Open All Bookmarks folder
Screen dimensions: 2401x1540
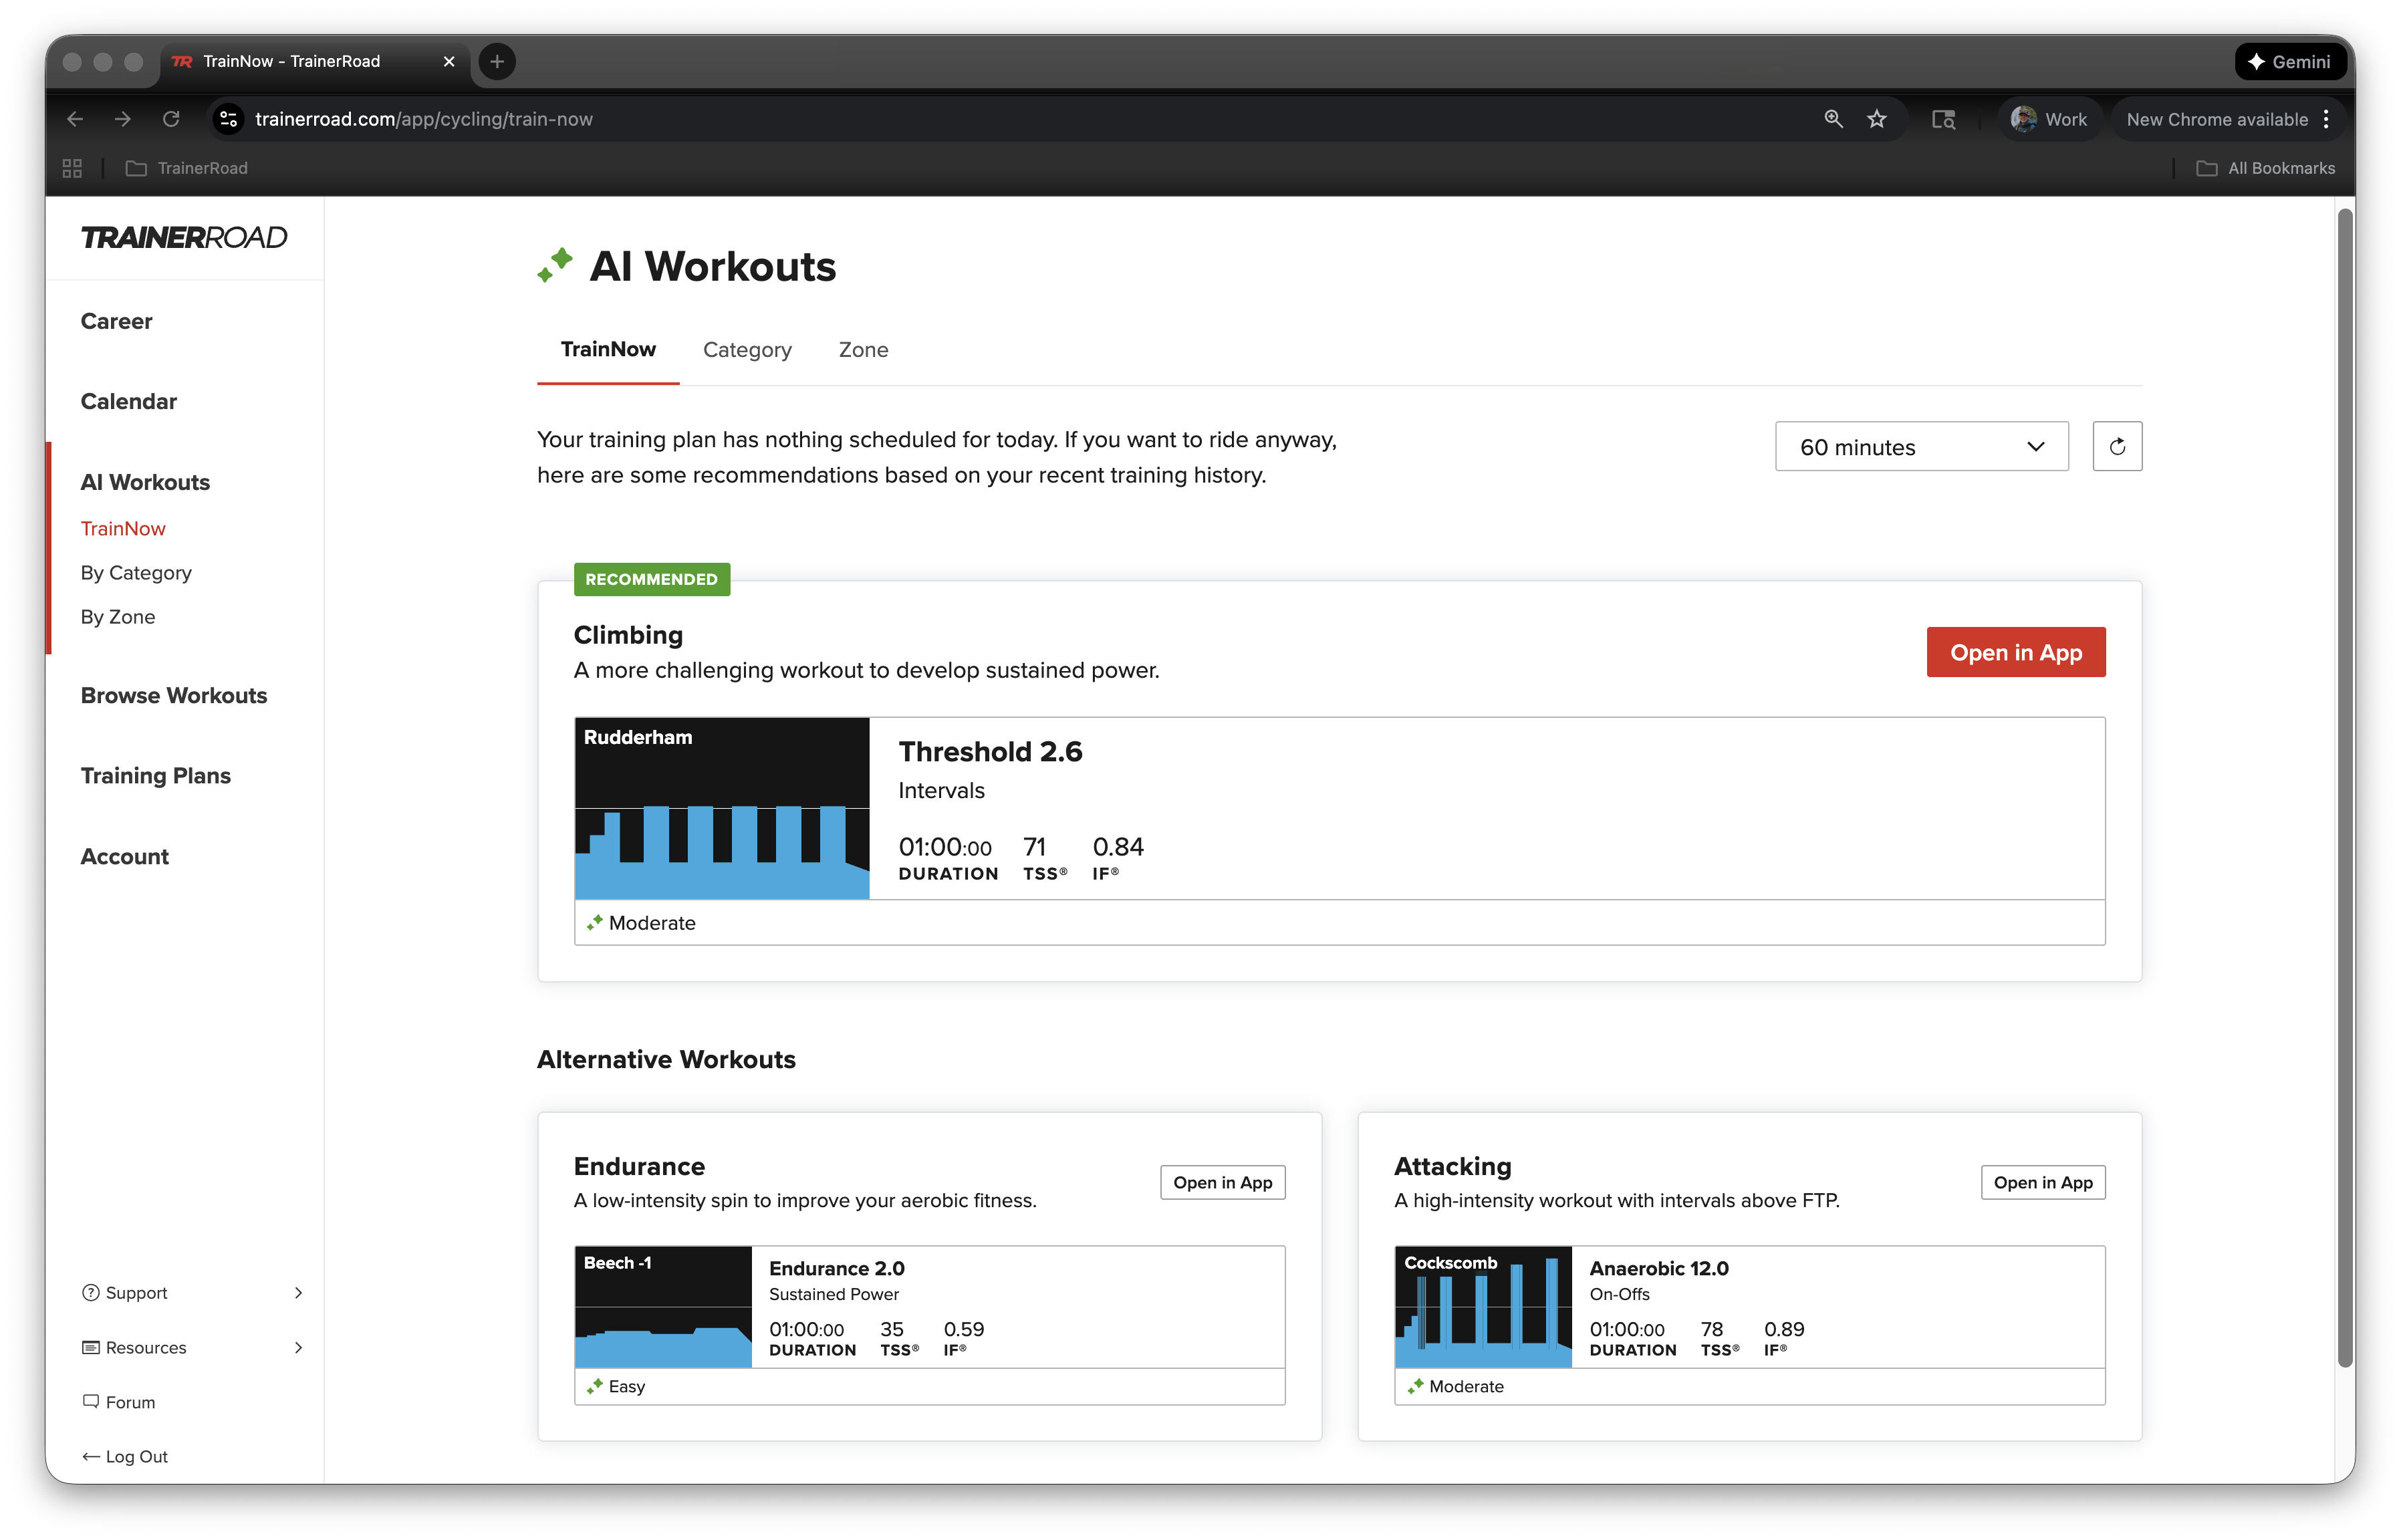click(x=2265, y=168)
